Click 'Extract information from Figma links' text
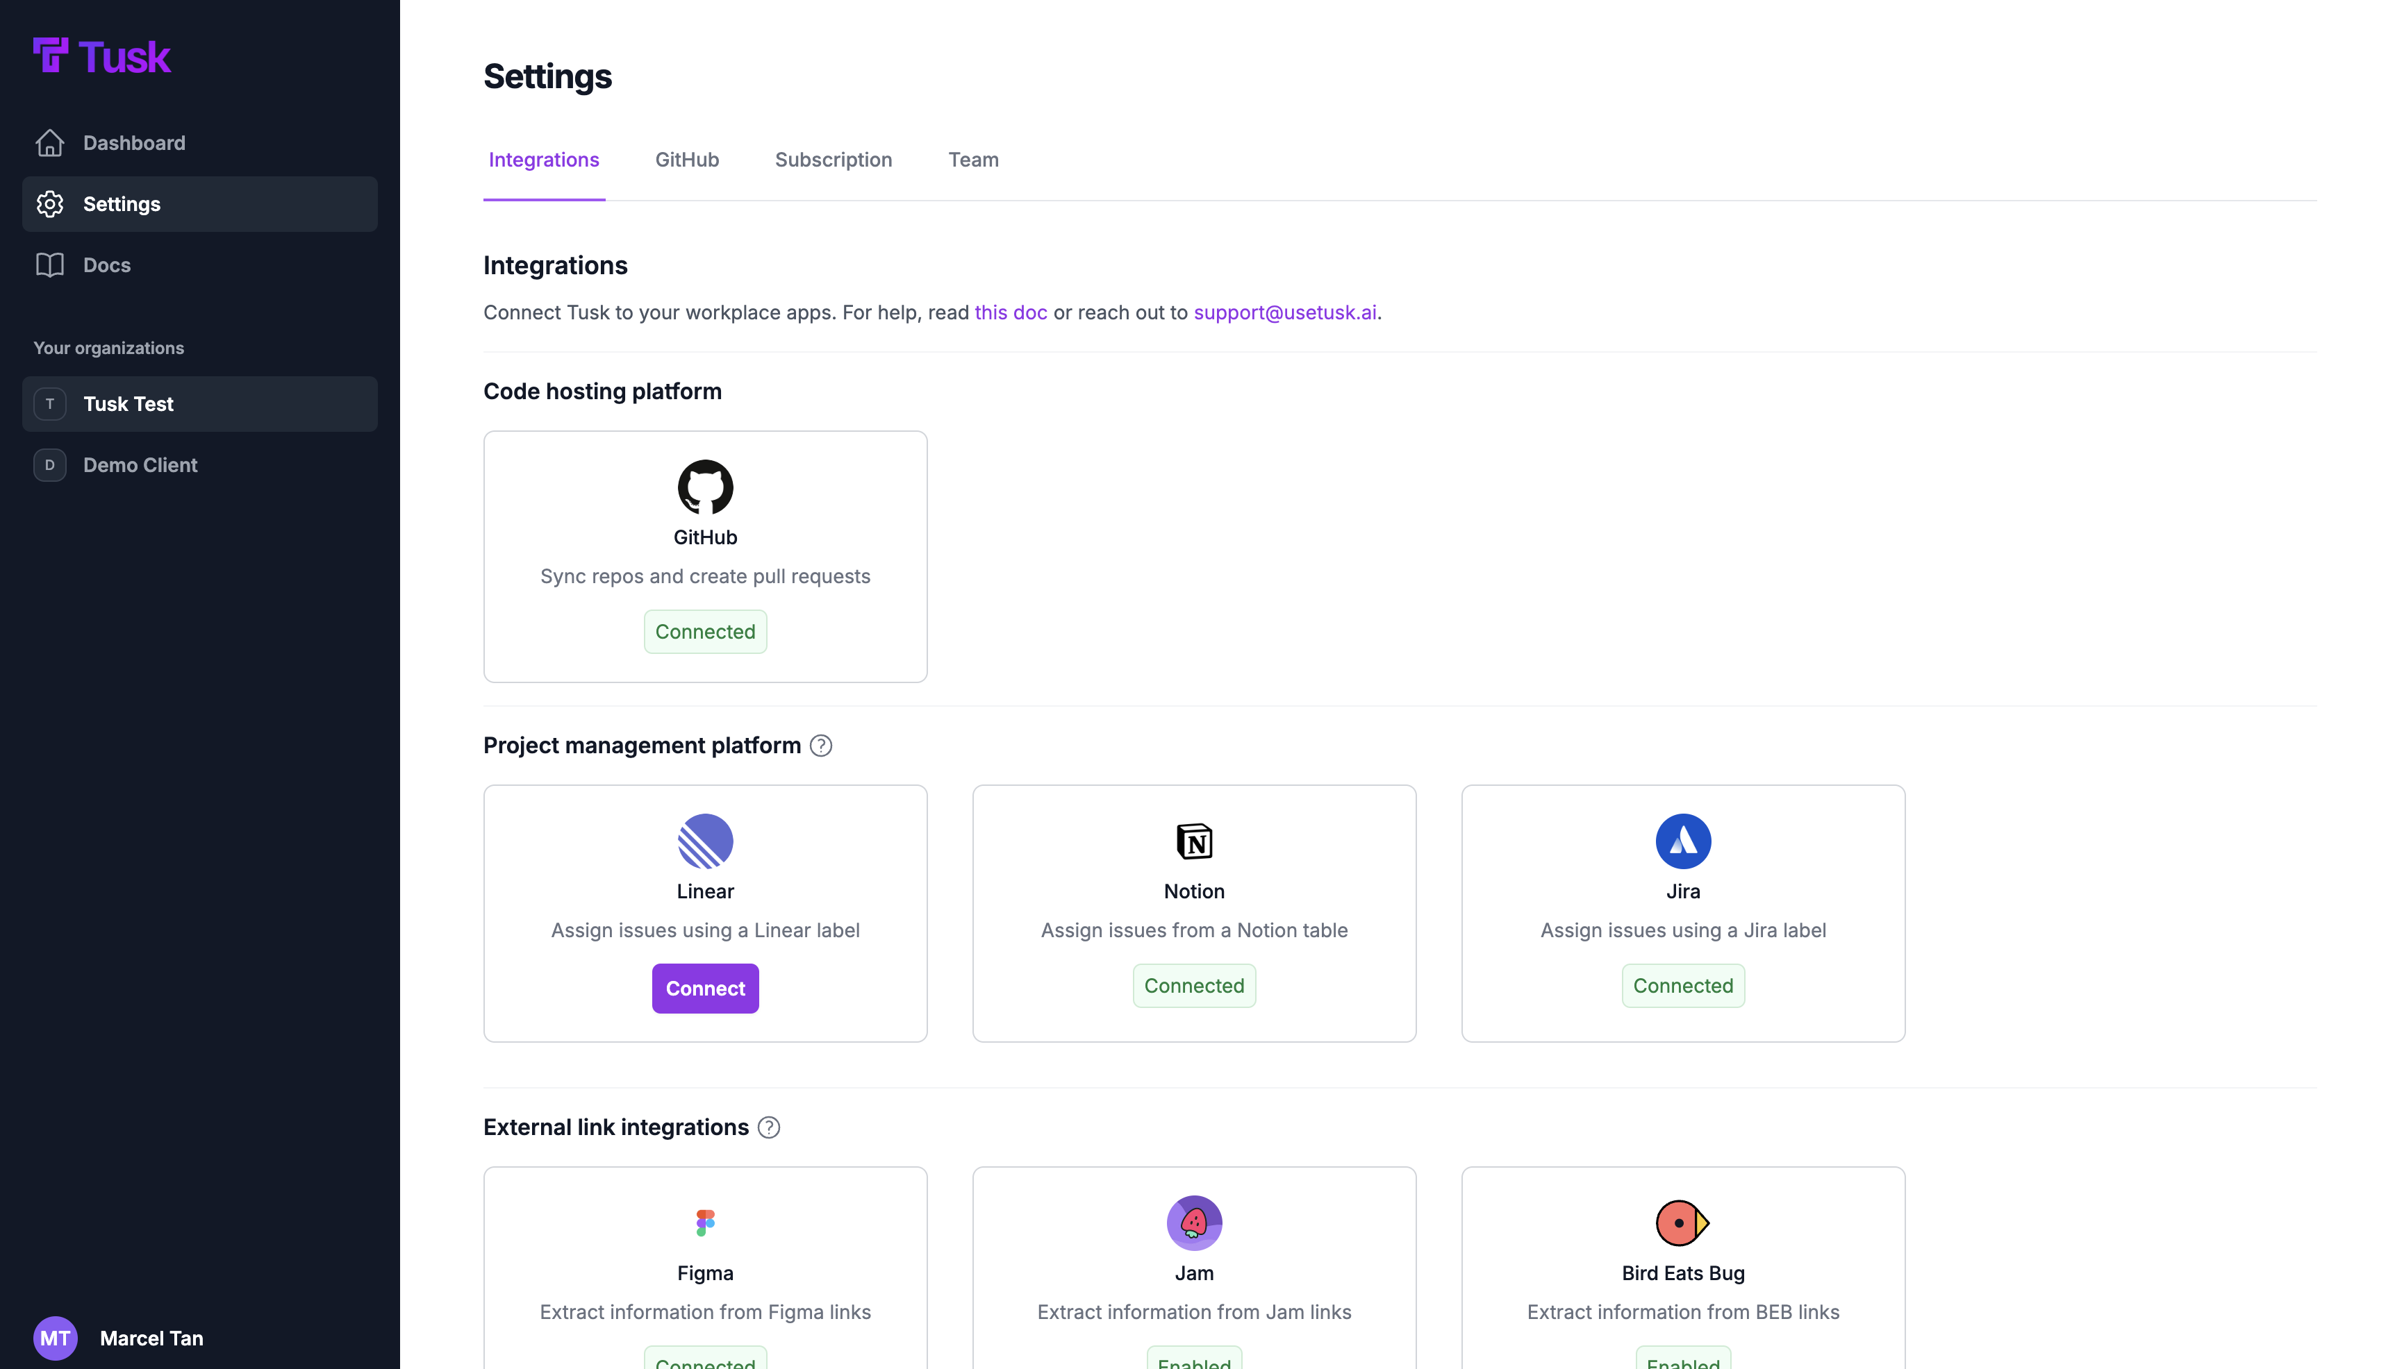This screenshot has height=1369, width=2395. pos(706,1311)
